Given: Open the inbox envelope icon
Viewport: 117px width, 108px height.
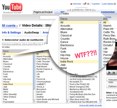Looking at the screenshot, I should coord(85,4).
